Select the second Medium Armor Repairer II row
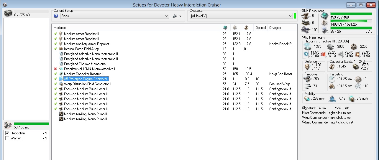 174,39
